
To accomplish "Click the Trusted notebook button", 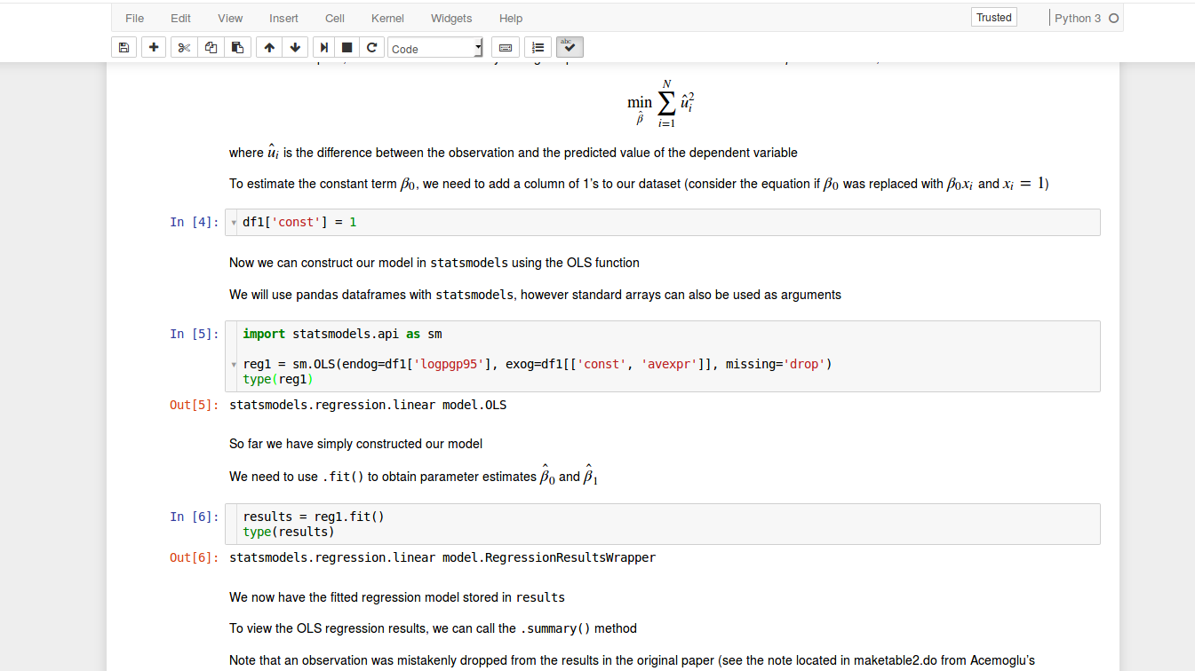I will pyautogui.click(x=993, y=16).
